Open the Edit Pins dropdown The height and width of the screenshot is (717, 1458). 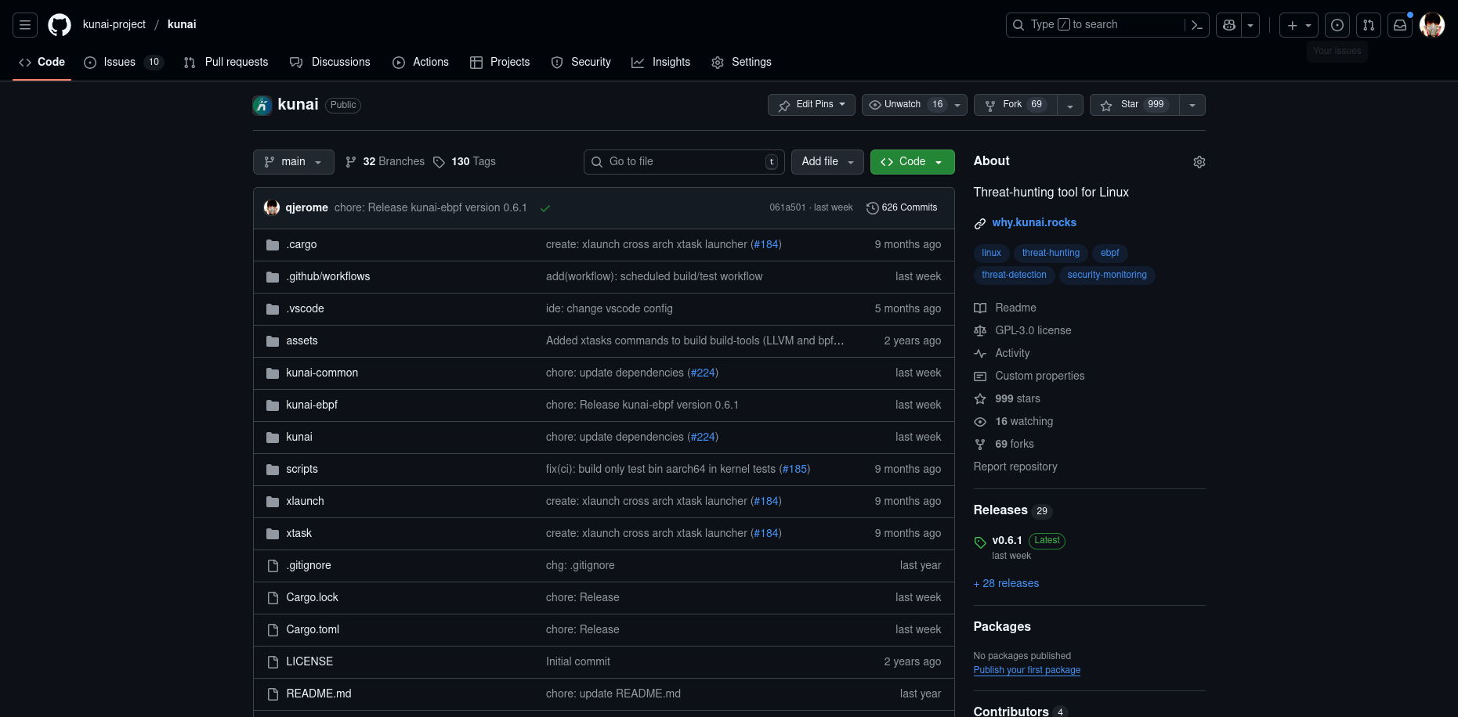[x=811, y=105]
